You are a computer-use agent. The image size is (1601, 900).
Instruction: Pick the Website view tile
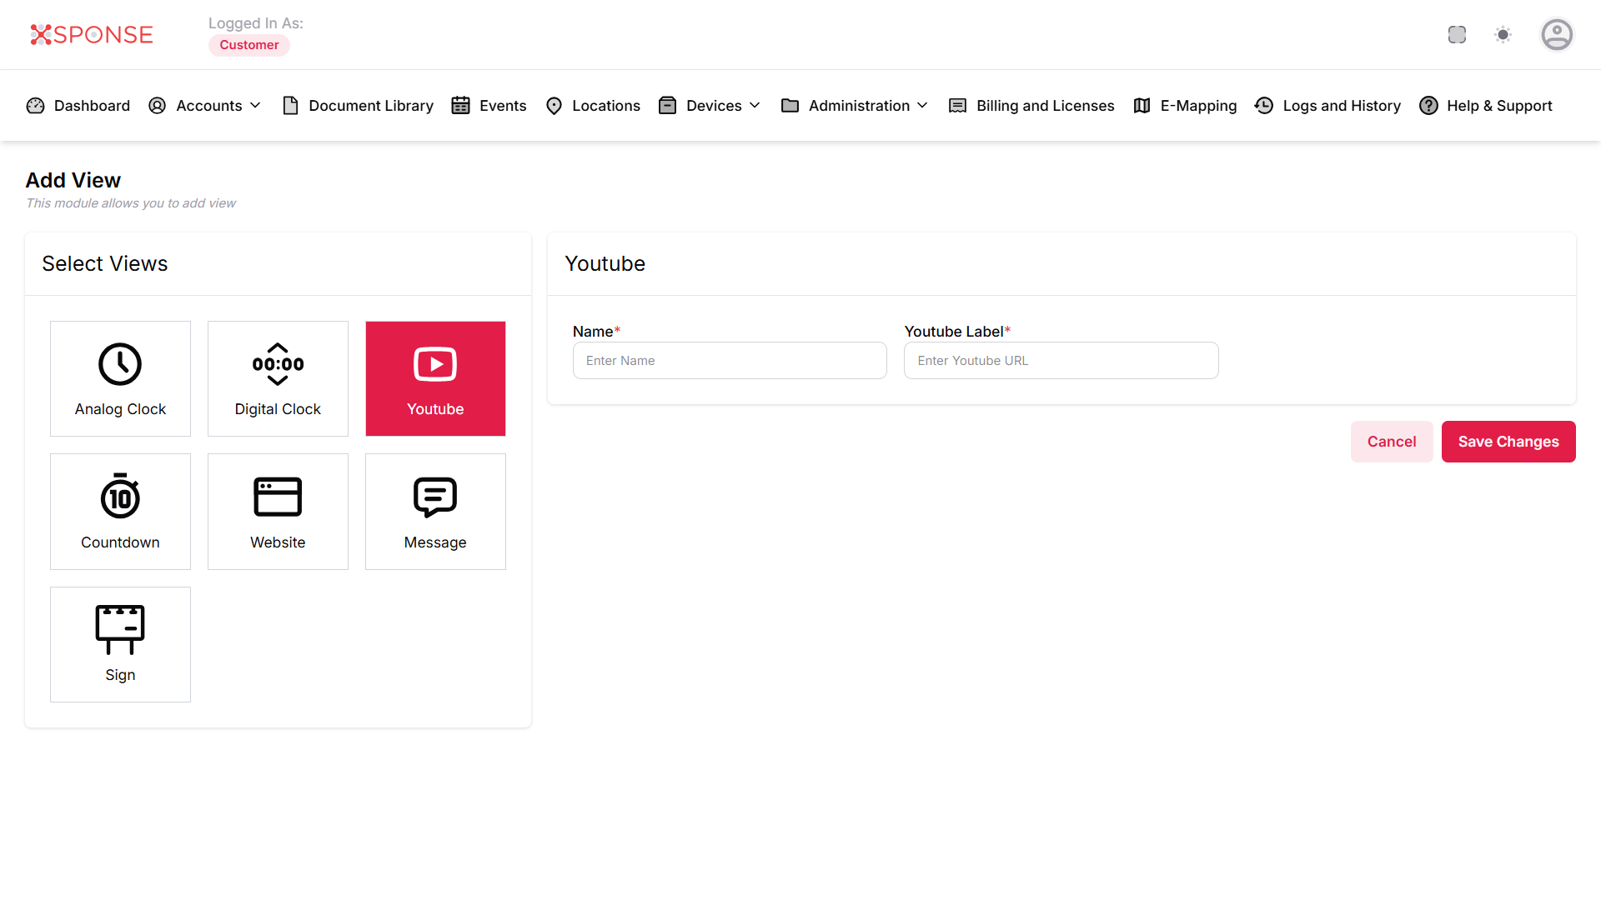click(x=278, y=512)
